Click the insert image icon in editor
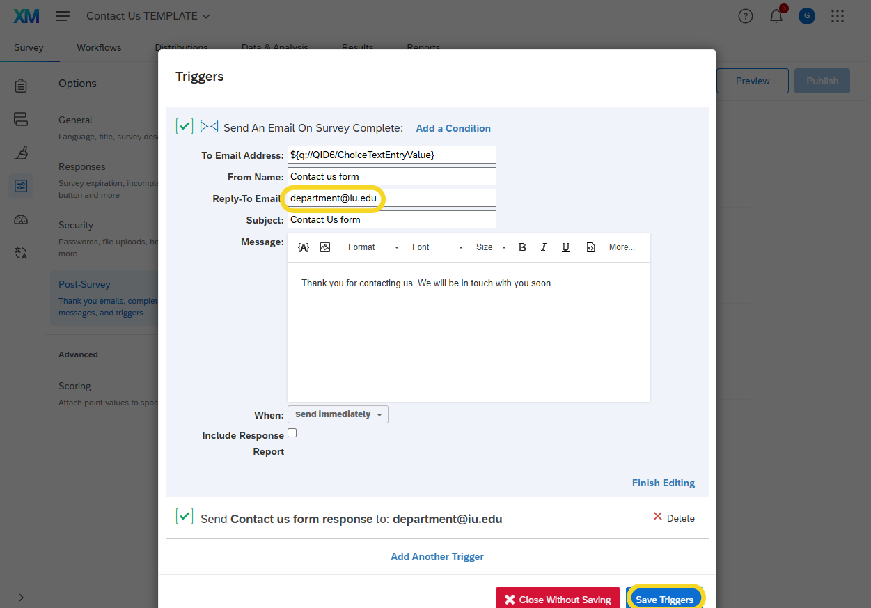871x608 pixels. pyautogui.click(x=325, y=247)
